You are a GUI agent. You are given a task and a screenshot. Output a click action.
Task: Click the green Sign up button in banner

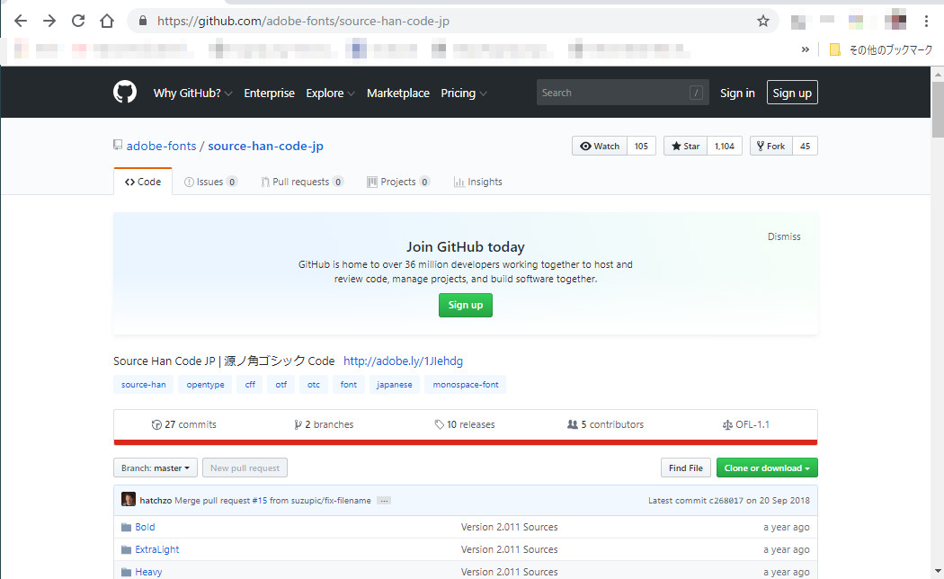click(466, 305)
